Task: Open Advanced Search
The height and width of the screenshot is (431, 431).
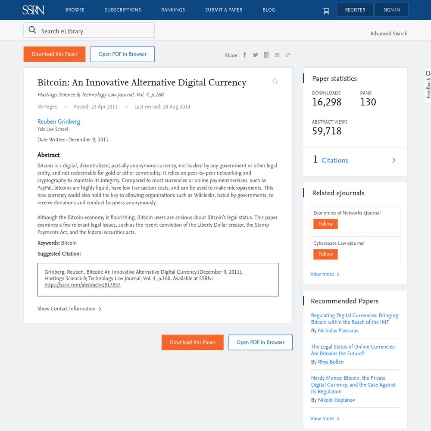Action: pyautogui.click(x=389, y=34)
